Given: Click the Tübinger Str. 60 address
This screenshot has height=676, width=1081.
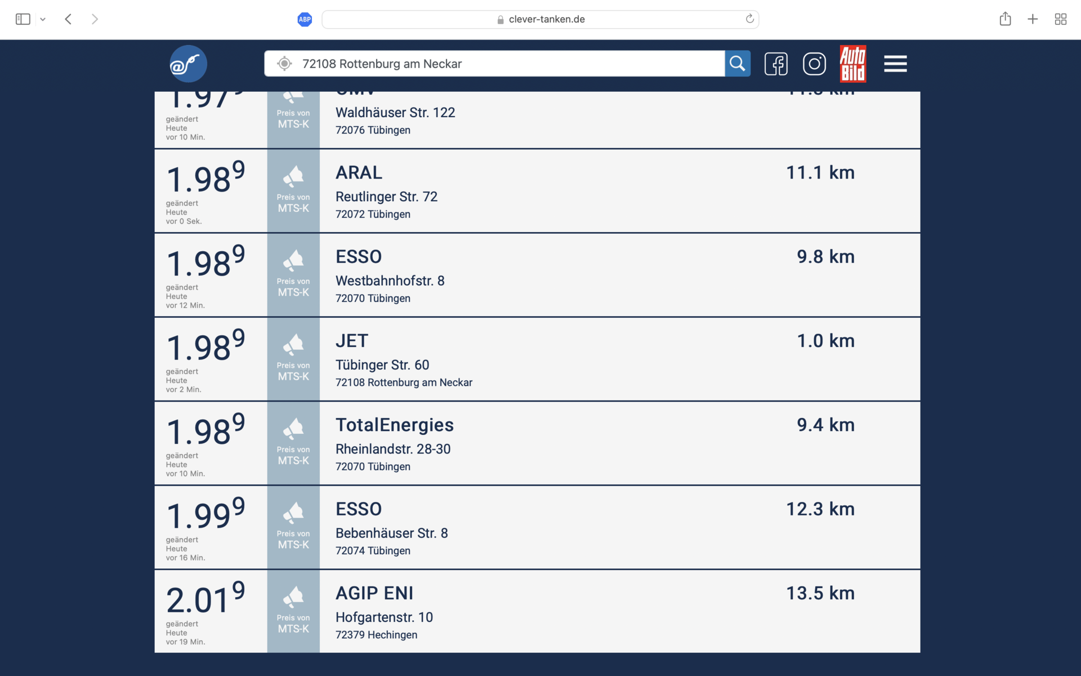Looking at the screenshot, I should pos(382,365).
